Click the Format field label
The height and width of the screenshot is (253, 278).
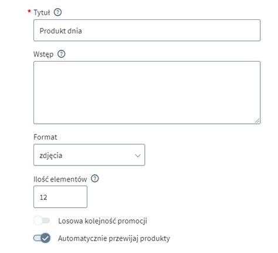(45, 137)
